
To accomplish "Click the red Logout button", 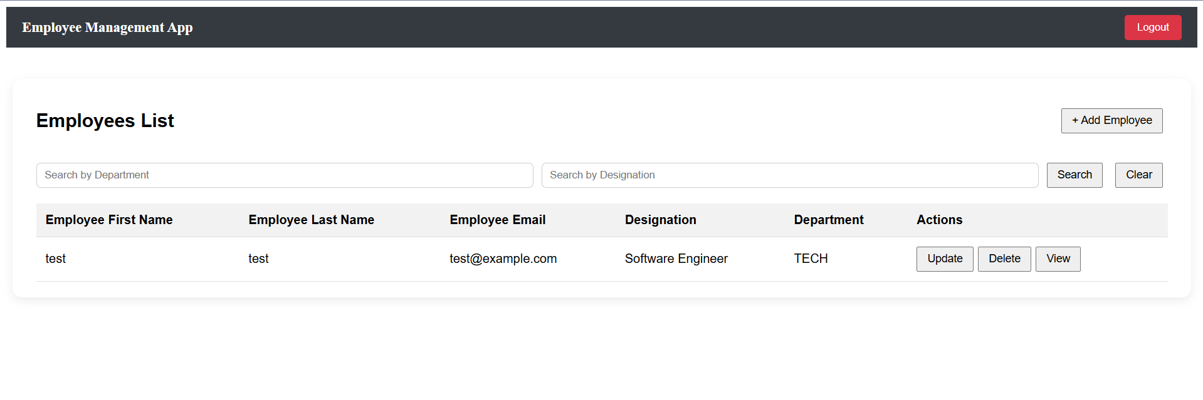I will [x=1152, y=28].
